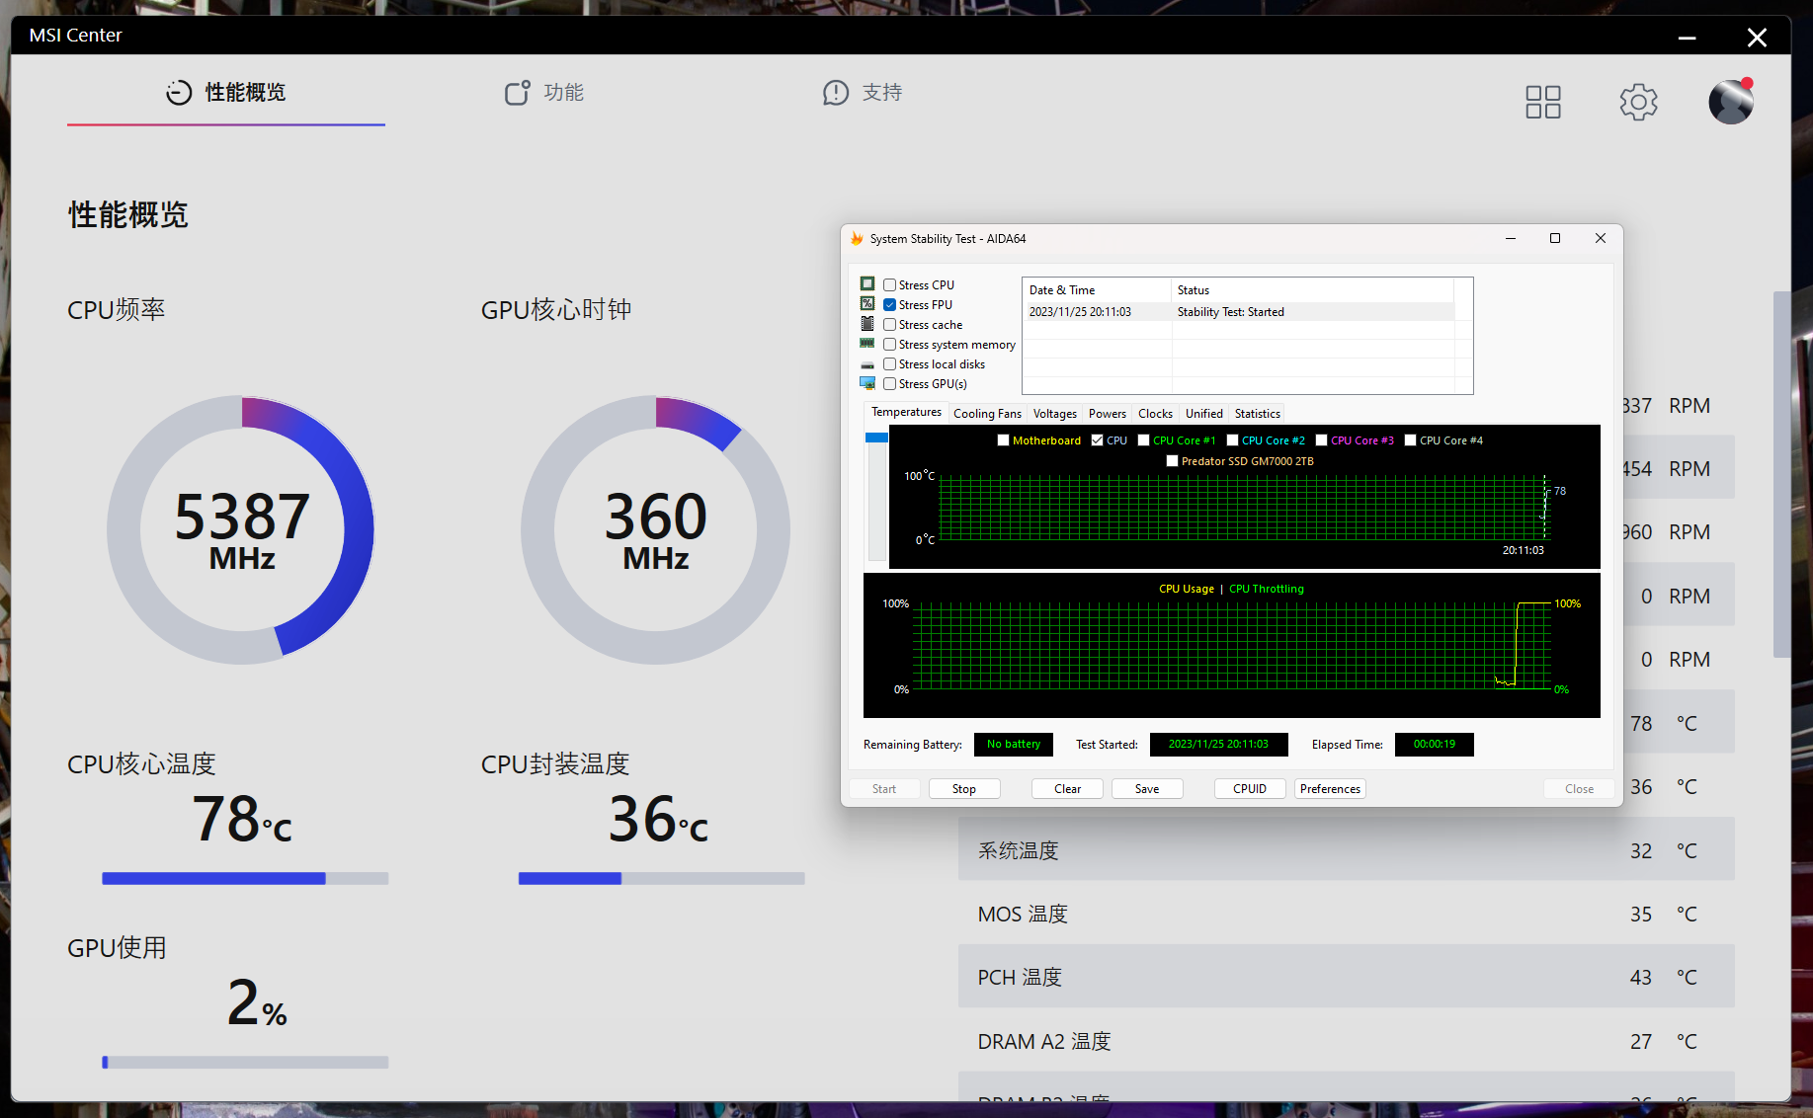Open the user profile avatar
Viewport: 1813px width, 1118px height.
click(1731, 101)
